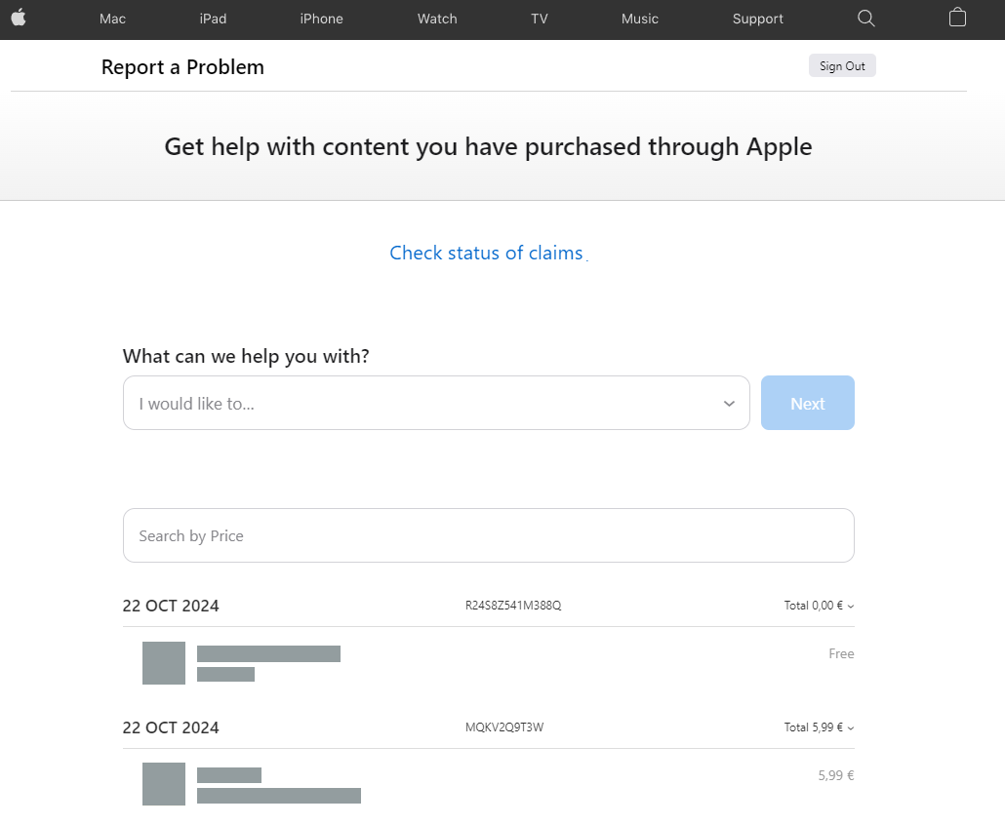Image resolution: width=1005 pixels, height=825 pixels.
Task: Click the 5,99 € purchase thumbnail
Action: pos(164,784)
